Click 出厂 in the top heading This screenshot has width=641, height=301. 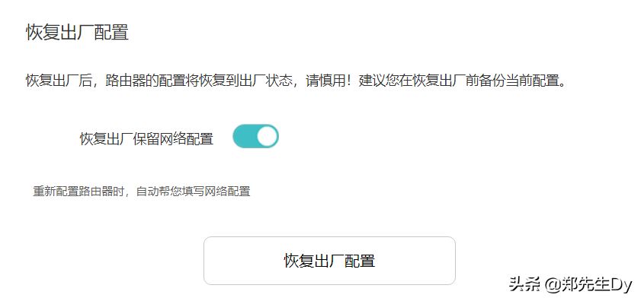point(78,33)
